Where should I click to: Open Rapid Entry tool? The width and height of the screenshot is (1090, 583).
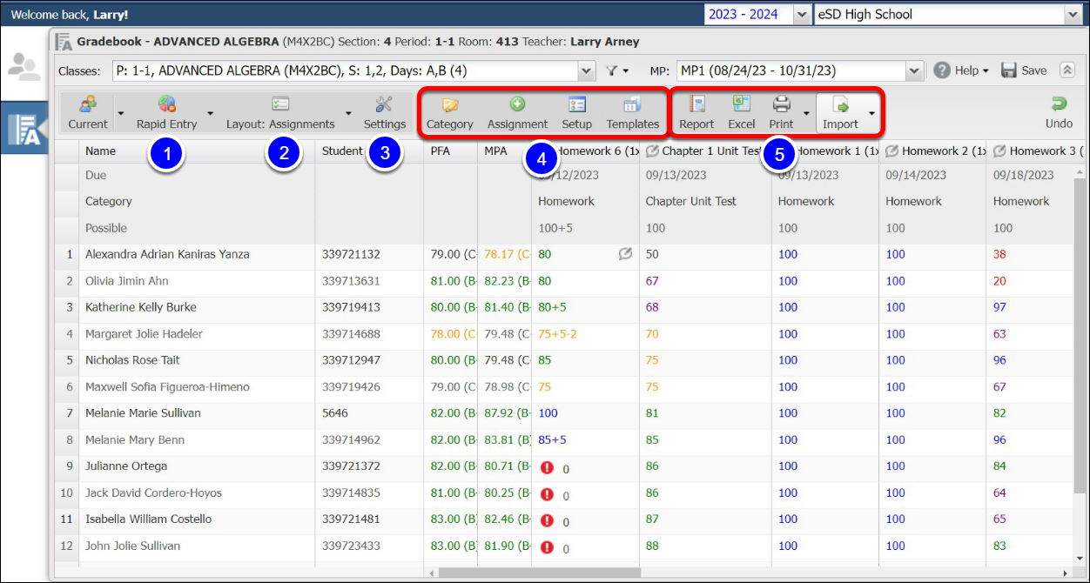pos(167,113)
